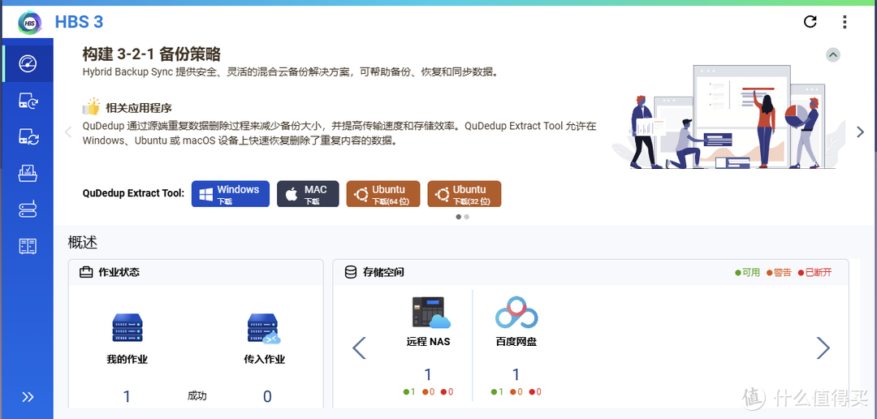Select the second banner pagination dot
Screen dimensions: 877x419
click(466, 217)
